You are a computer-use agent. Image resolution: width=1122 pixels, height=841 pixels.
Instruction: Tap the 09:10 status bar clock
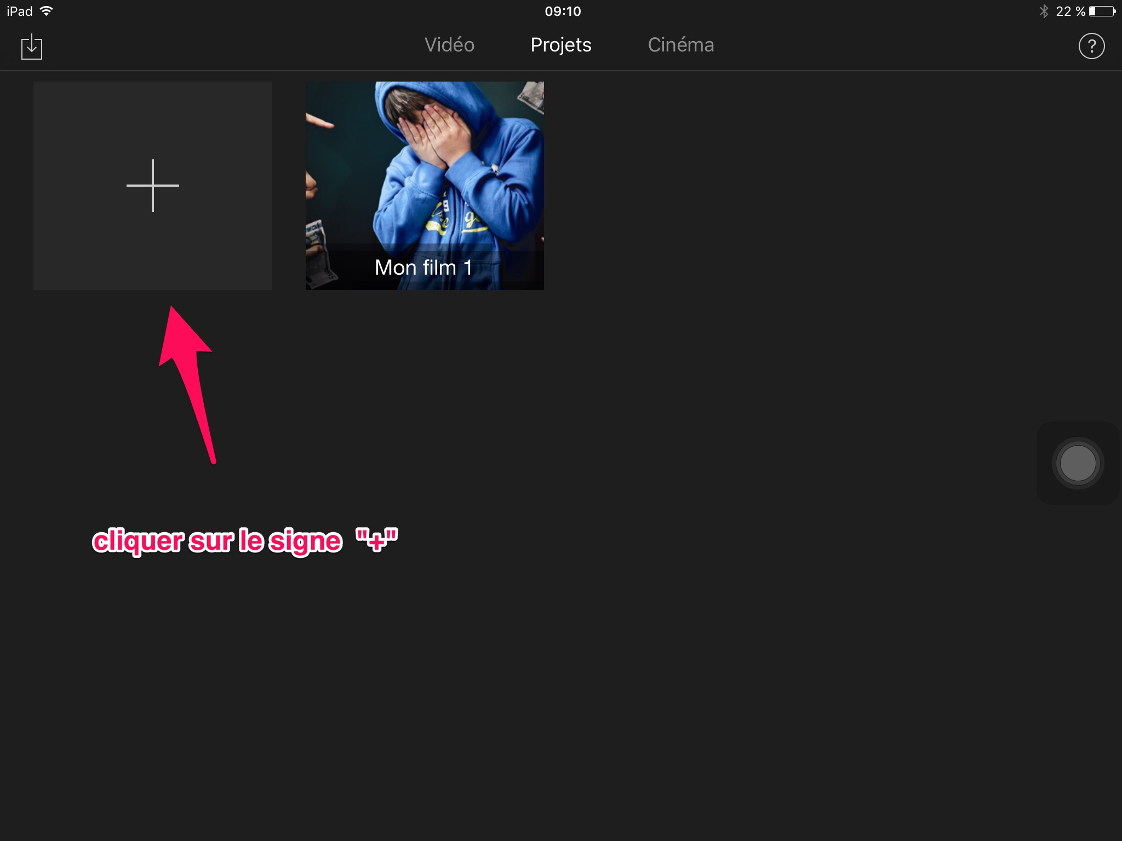(563, 11)
